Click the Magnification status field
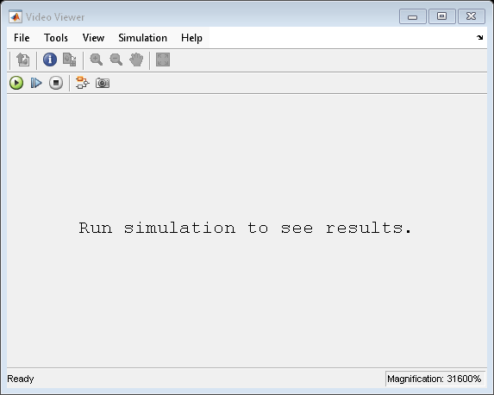 (435, 379)
